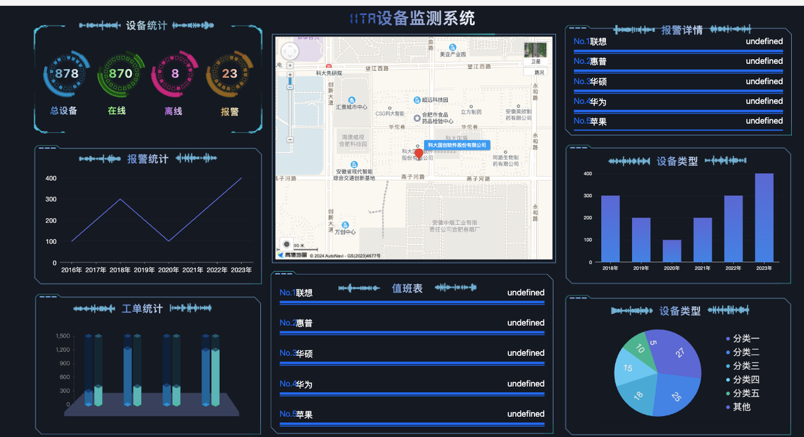
Task: Click the pie slice labeled 15
Action: (x=628, y=369)
